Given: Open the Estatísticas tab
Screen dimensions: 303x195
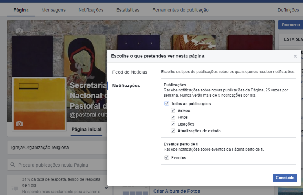Looking at the screenshot, I should (128, 10).
